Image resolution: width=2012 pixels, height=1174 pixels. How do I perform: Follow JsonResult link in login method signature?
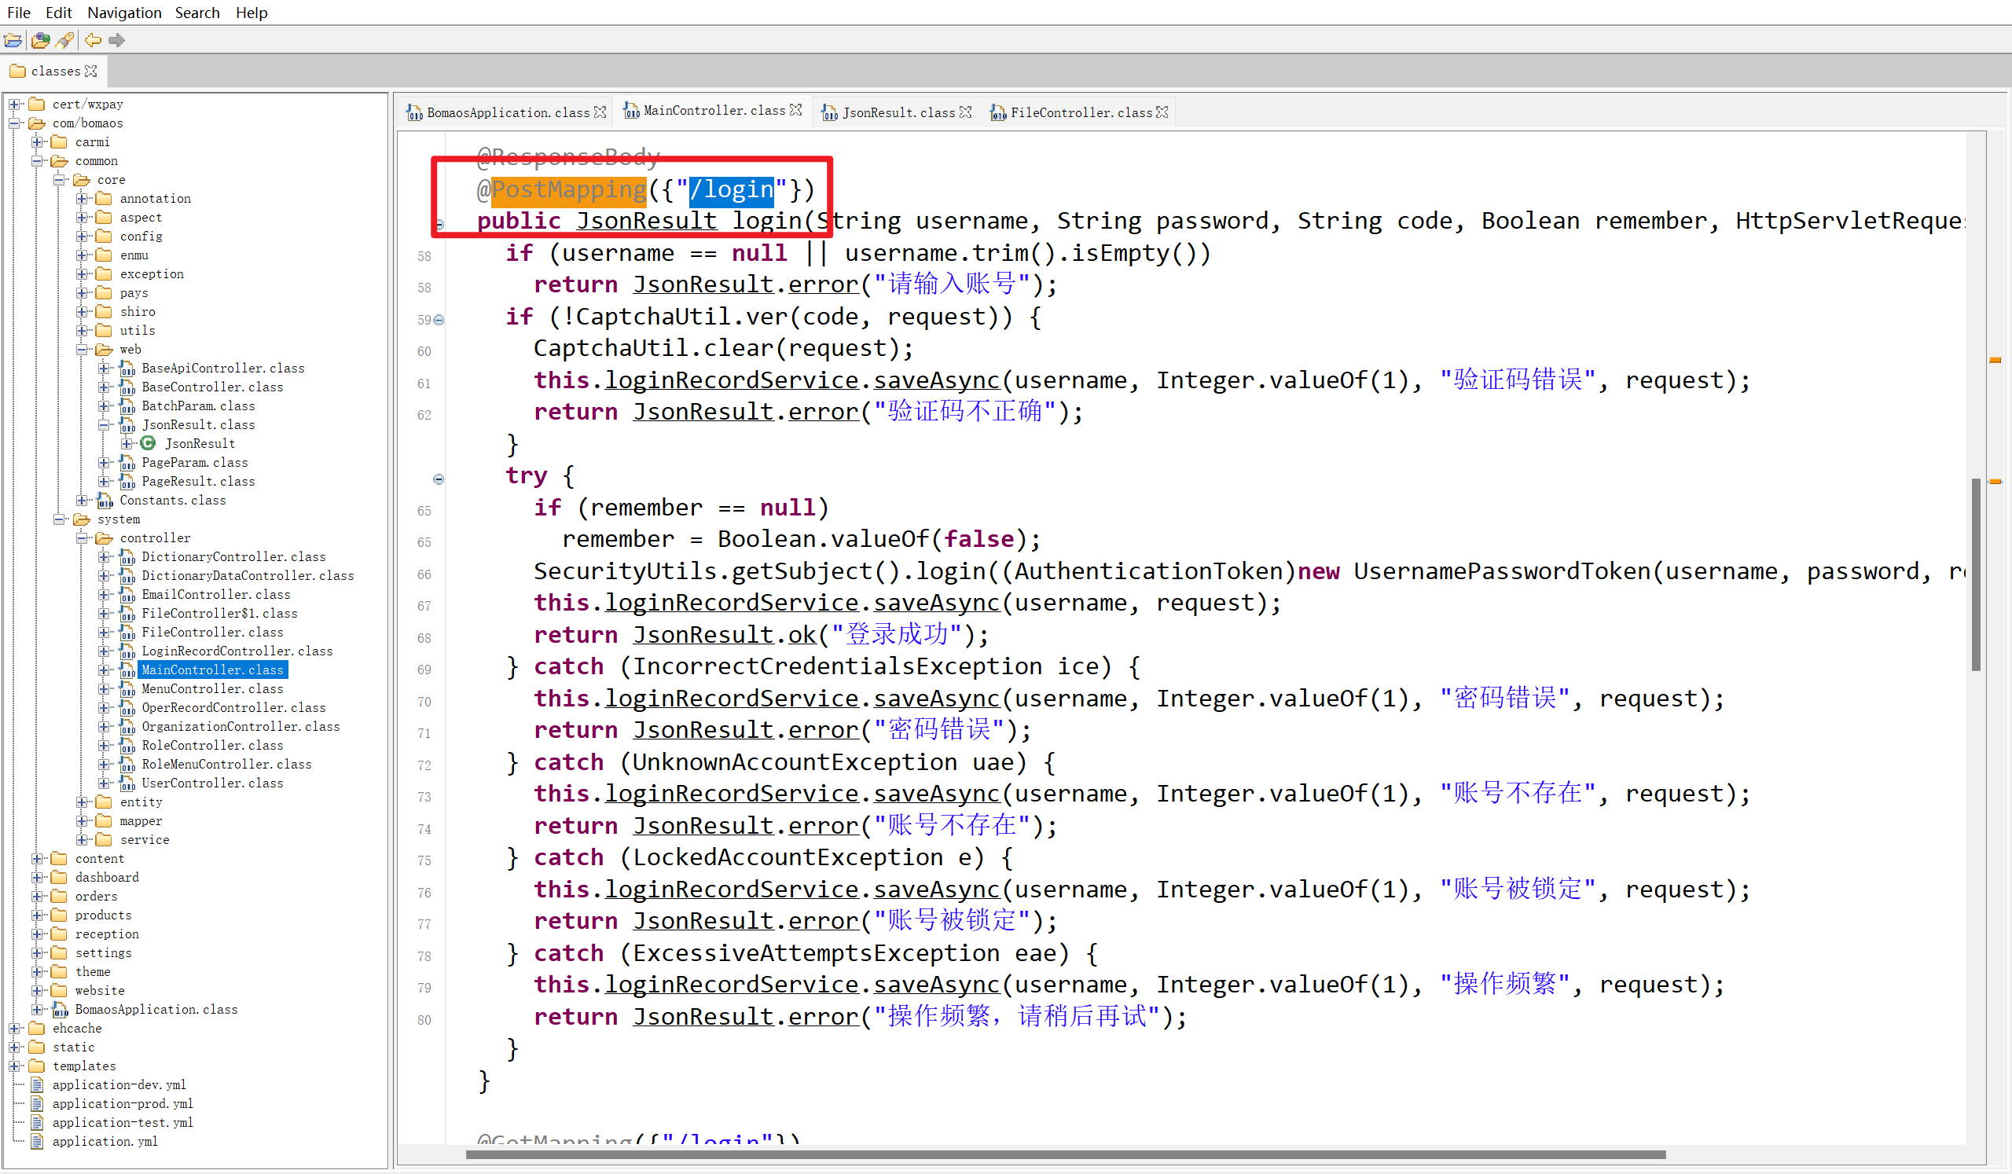click(646, 221)
